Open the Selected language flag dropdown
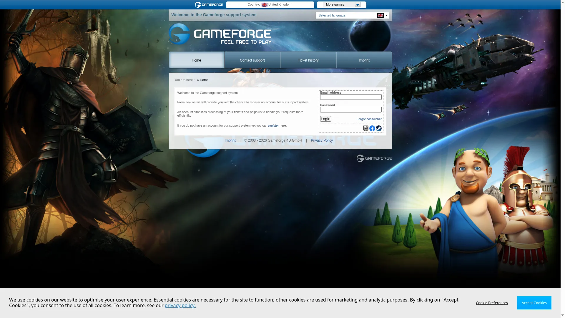565x318 pixels. (x=382, y=15)
